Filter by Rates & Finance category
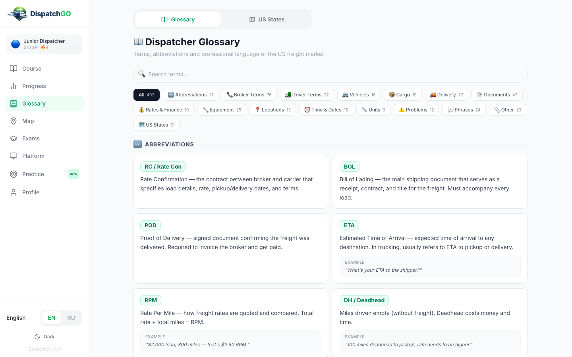Screen dimensions: 572x357 point(164,110)
